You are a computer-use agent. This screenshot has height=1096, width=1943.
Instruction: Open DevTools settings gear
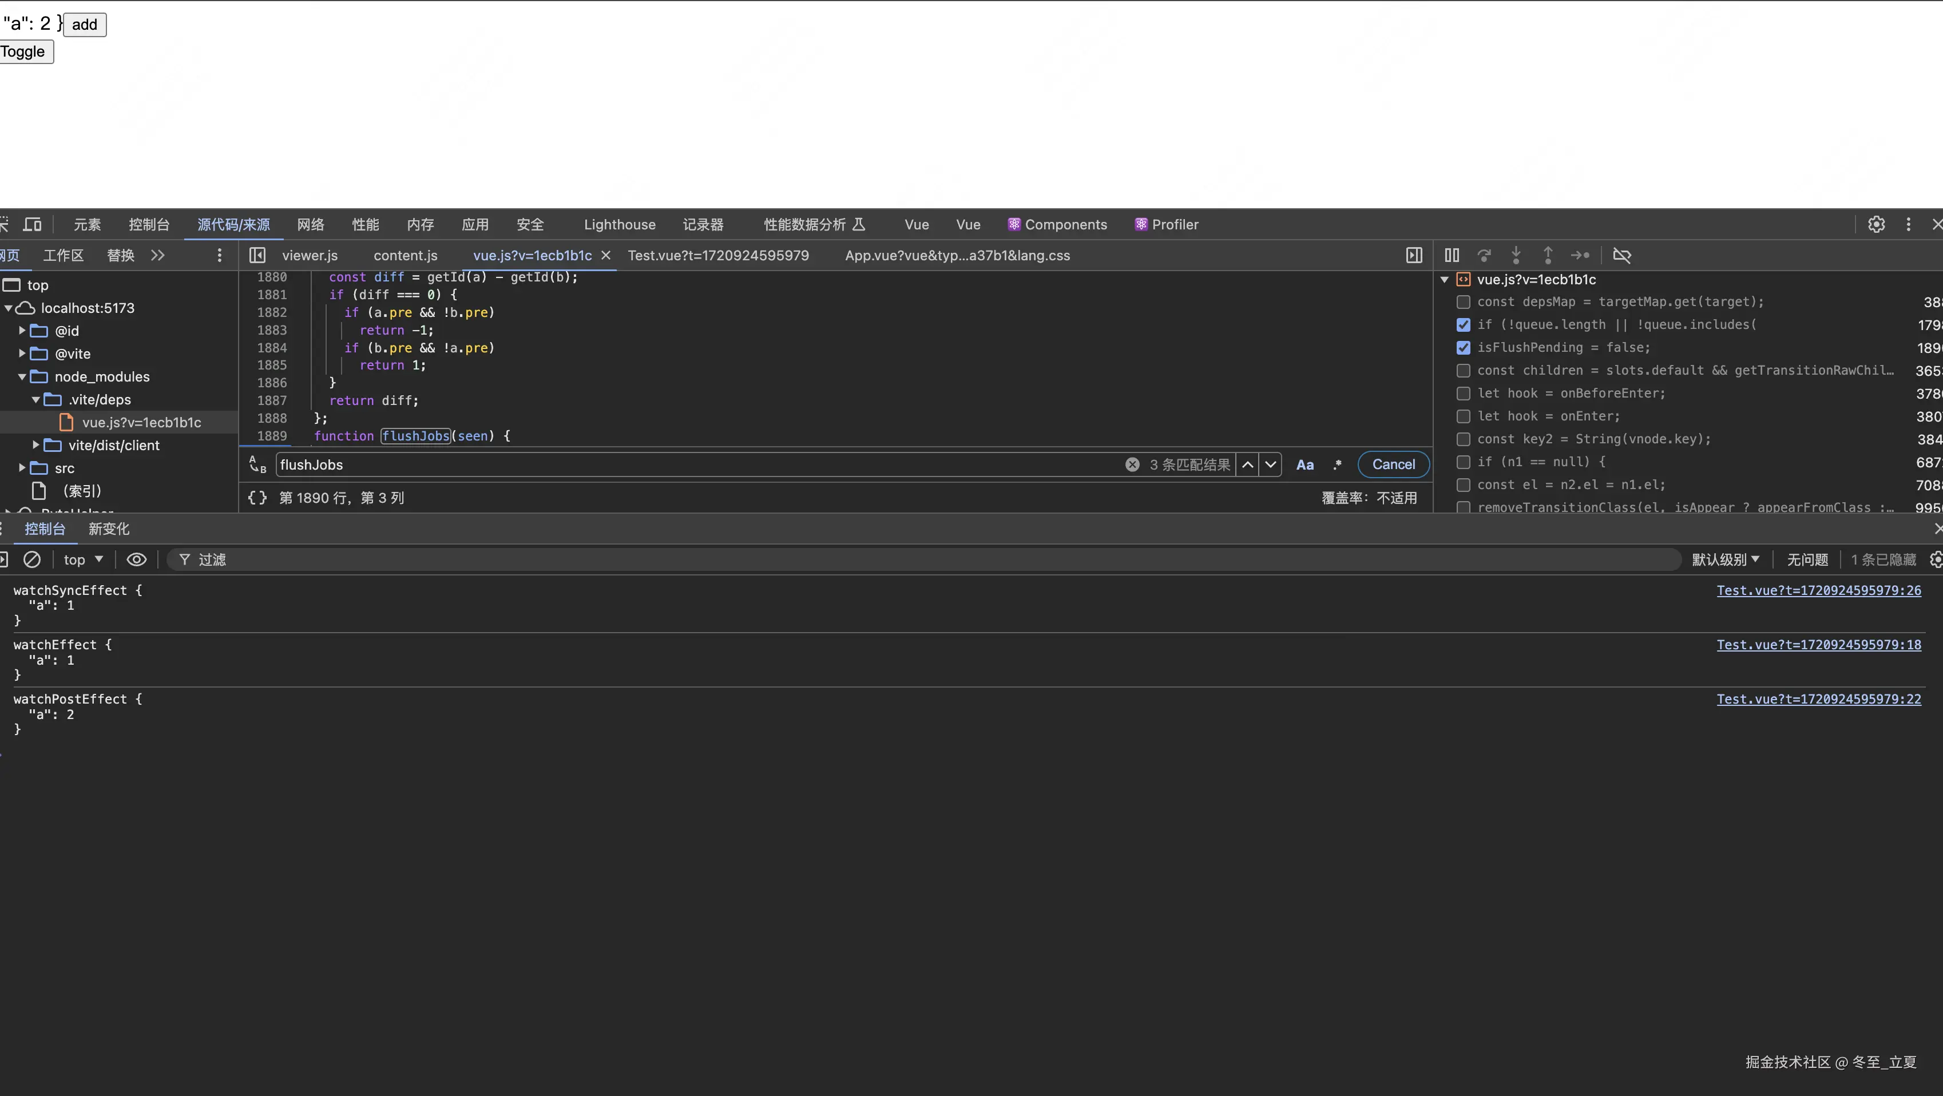(1876, 224)
